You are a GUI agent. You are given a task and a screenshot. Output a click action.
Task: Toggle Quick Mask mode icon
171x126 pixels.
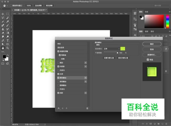3,64
